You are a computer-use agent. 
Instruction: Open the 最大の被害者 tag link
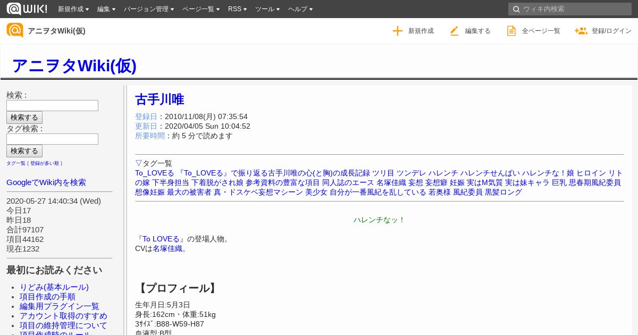point(189,192)
